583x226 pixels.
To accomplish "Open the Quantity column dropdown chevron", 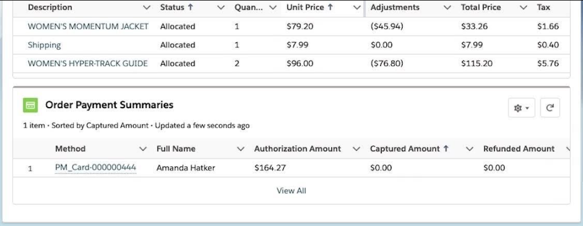I will pos(274,7).
